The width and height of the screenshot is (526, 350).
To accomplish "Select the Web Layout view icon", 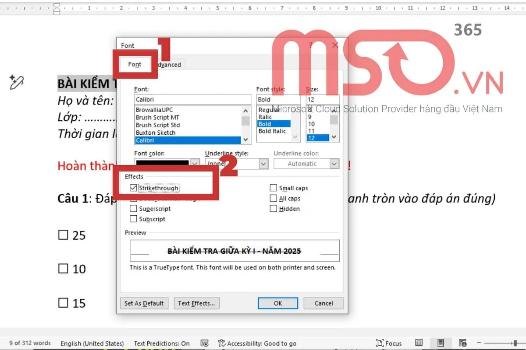I will [x=462, y=343].
